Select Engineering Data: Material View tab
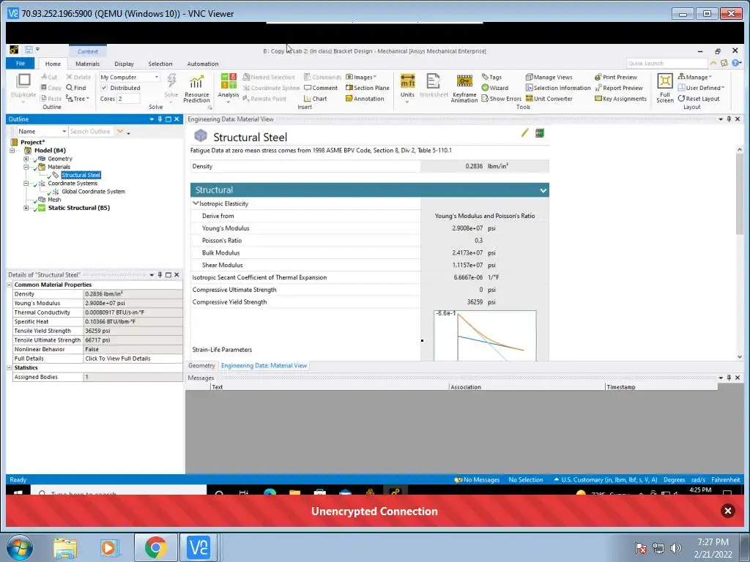The width and height of the screenshot is (750, 562). coord(264,366)
